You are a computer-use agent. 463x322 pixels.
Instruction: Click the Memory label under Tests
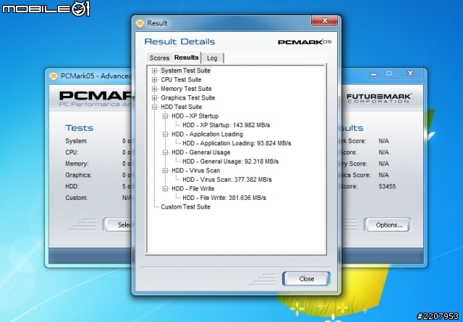pos(77,164)
